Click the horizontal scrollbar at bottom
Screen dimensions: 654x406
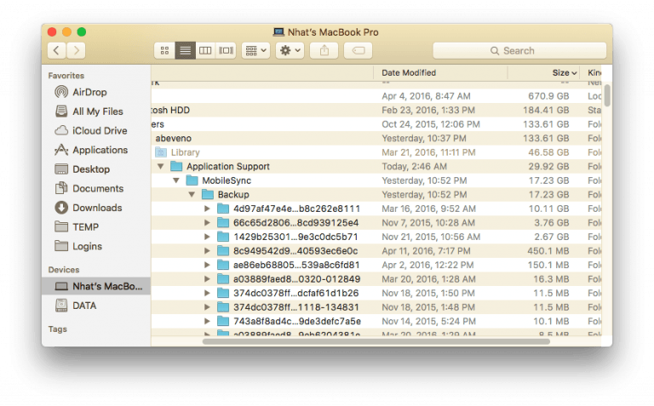[x=376, y=341]
